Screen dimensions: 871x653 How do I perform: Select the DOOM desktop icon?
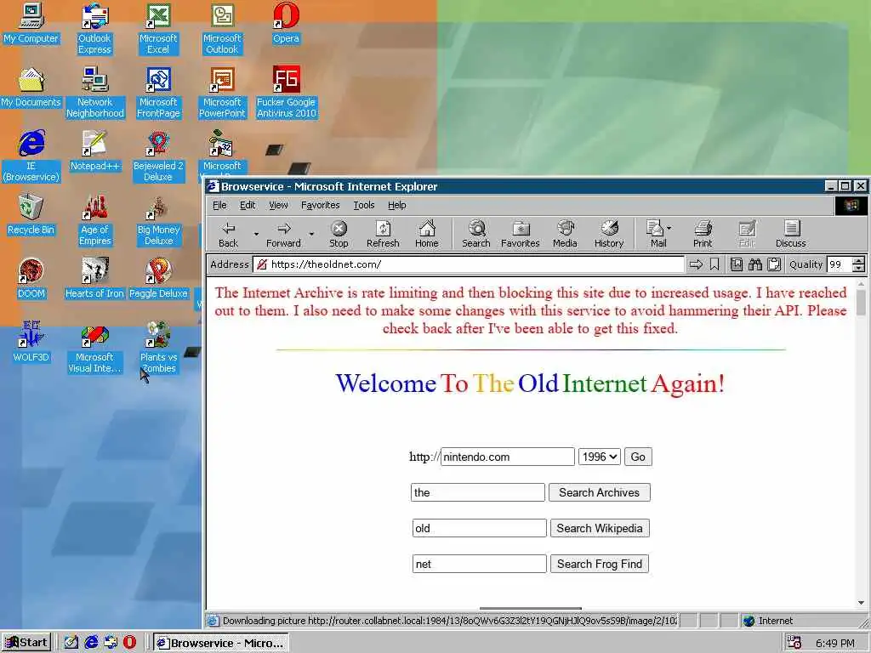coord(31,279)
